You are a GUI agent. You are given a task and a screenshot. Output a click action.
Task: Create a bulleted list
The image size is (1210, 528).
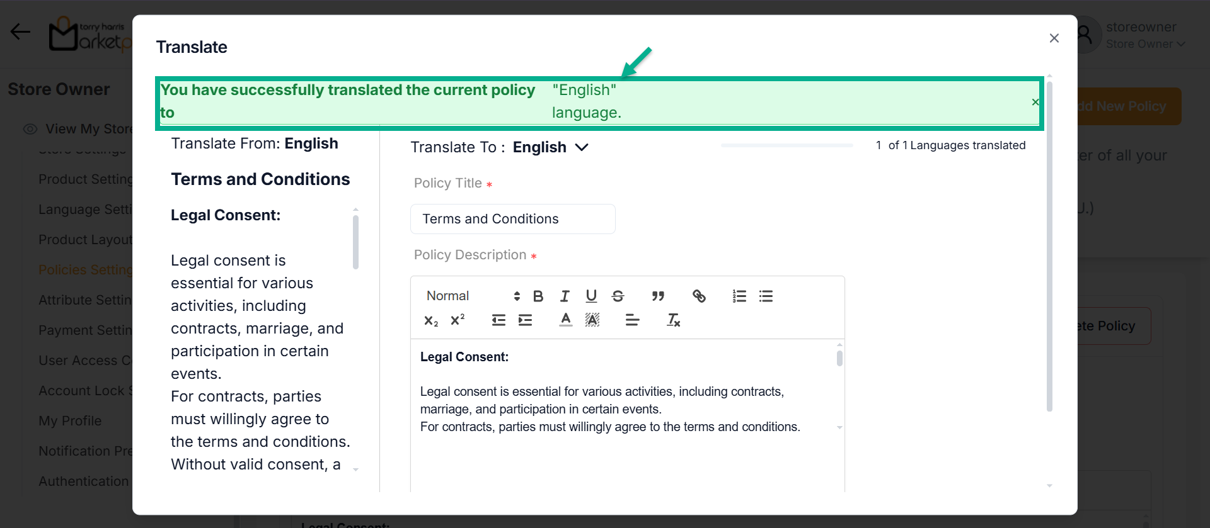[766, 296]
